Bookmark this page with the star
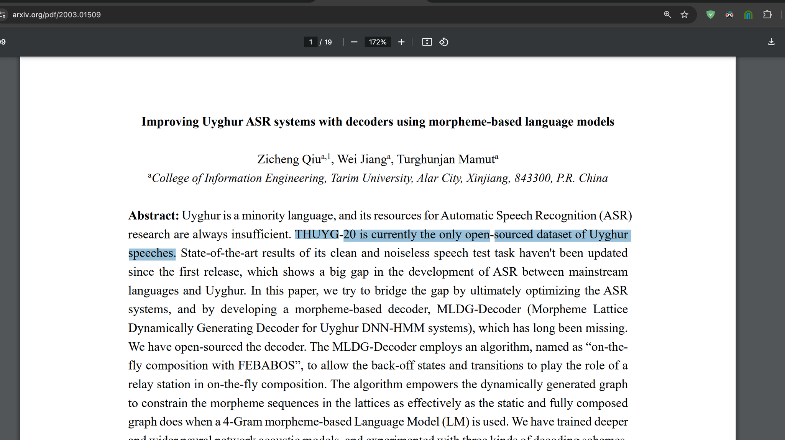Viewport: 785px width, 440px height. point(685,15)
